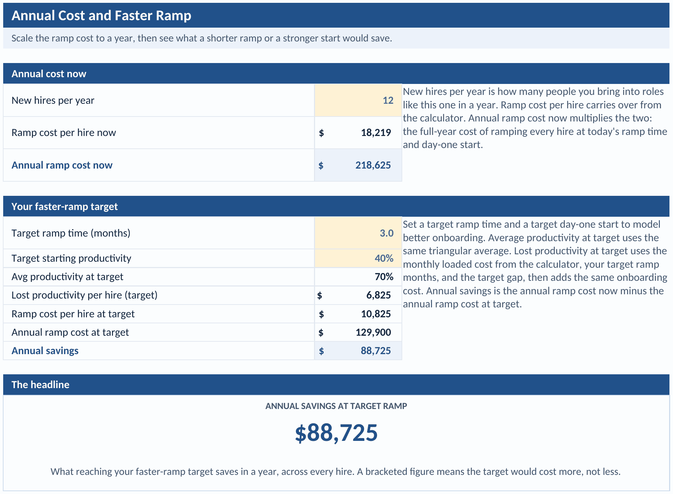Screen dimensions: 673x494
Task: Click the 'Target ramp time (months)' label
Action: tap(71, 233)
